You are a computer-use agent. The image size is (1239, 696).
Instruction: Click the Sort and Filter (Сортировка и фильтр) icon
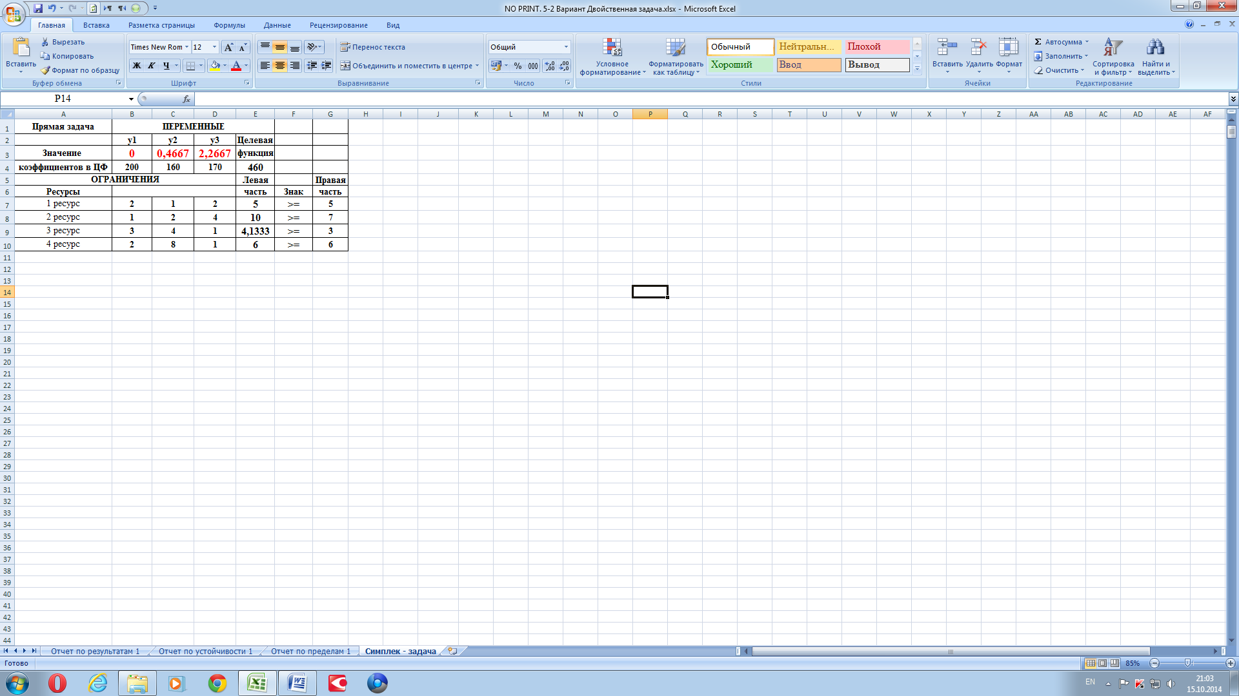1113,48
